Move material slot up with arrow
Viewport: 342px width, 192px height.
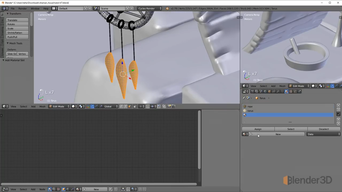[338, 119]
